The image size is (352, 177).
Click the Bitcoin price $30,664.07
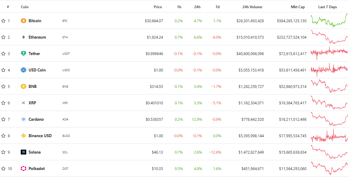pyautogui.click(x=154, y=21)
